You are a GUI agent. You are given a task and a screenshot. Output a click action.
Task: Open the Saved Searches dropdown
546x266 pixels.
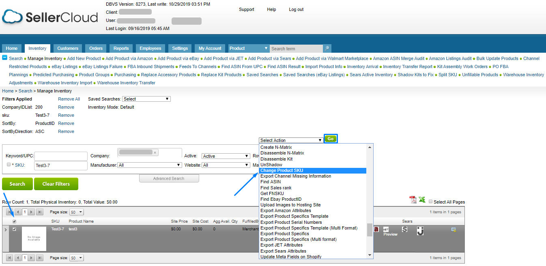point(146,99)
